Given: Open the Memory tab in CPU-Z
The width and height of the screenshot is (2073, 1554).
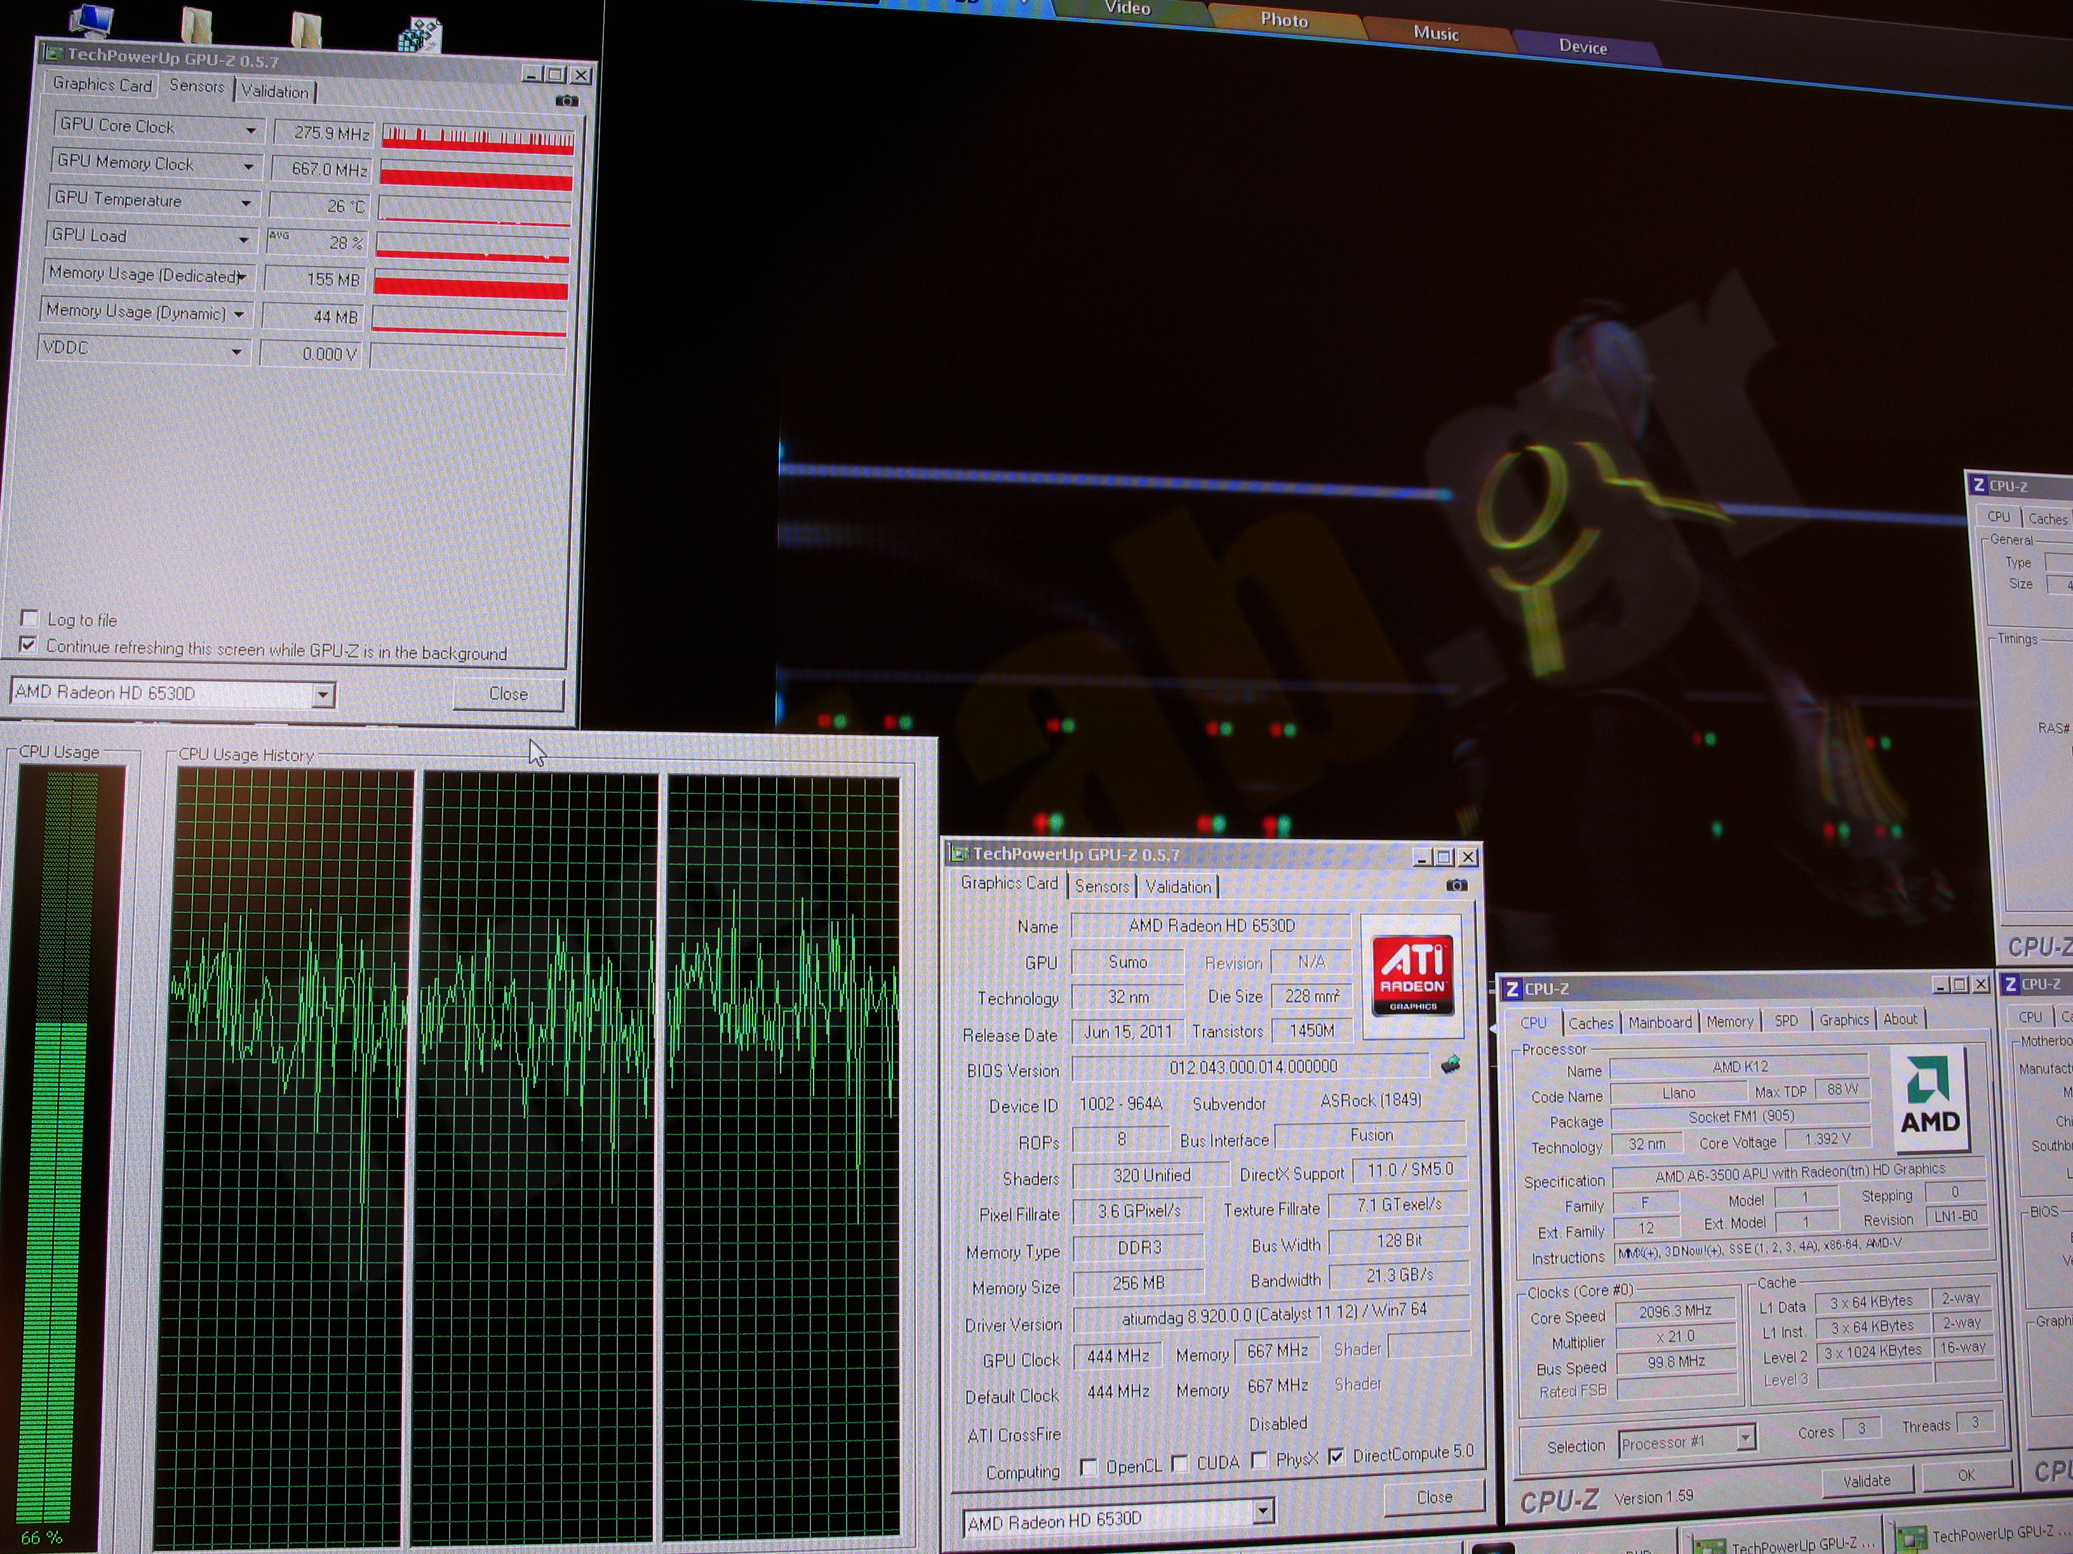Looking at the screenshot, I should 1729,1021.
